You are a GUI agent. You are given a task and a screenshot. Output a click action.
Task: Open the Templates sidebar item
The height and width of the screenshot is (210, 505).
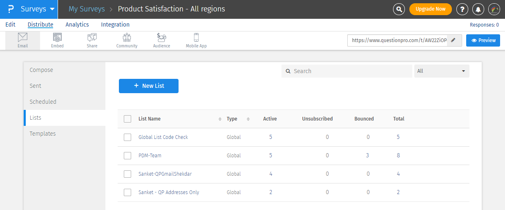point(42,134)
